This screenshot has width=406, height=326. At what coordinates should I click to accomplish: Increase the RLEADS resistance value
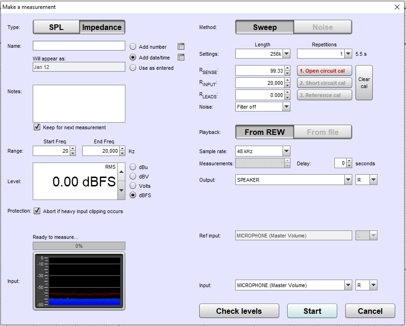(287, 93)
